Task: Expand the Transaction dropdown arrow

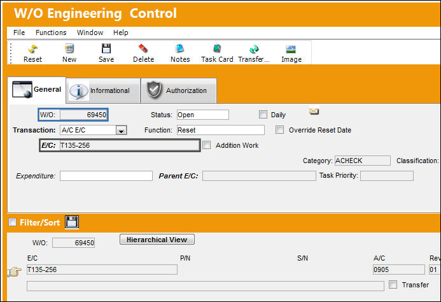Action: click(121, 130)
